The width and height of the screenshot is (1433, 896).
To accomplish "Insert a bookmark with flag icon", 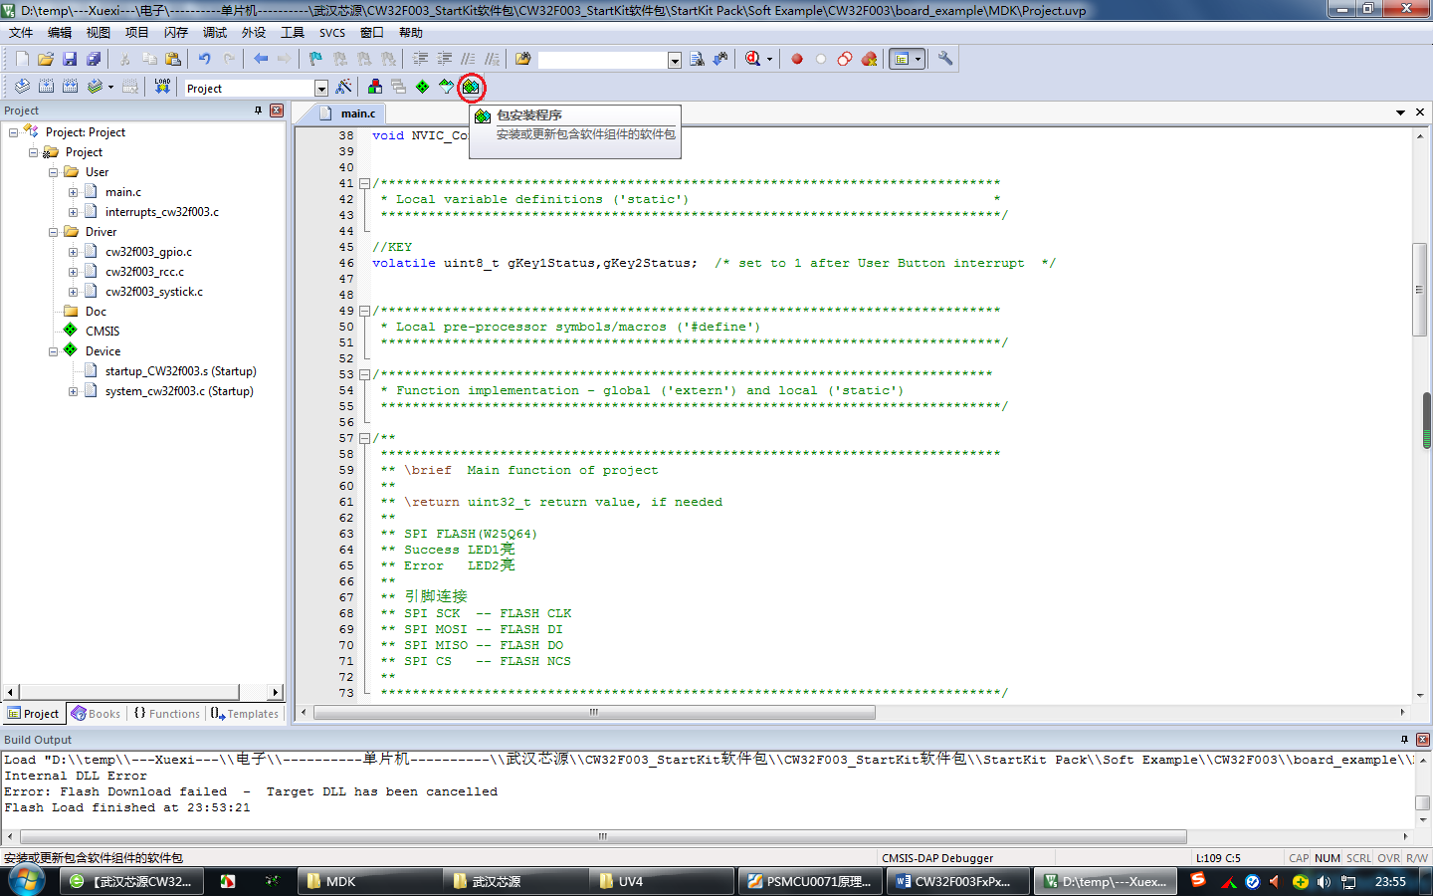I will [315, 59].
